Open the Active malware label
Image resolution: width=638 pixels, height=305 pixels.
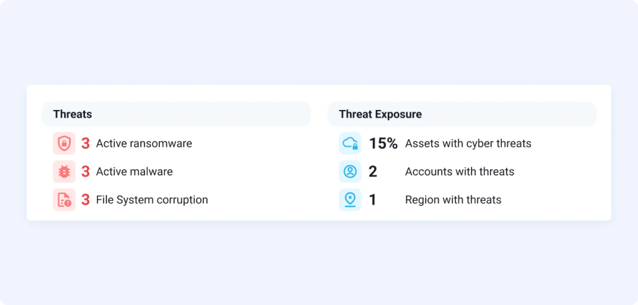(x=135, y=172)
